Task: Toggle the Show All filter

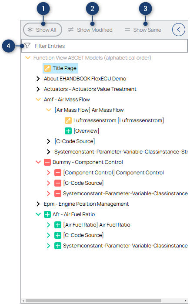Action: [43, 30]
